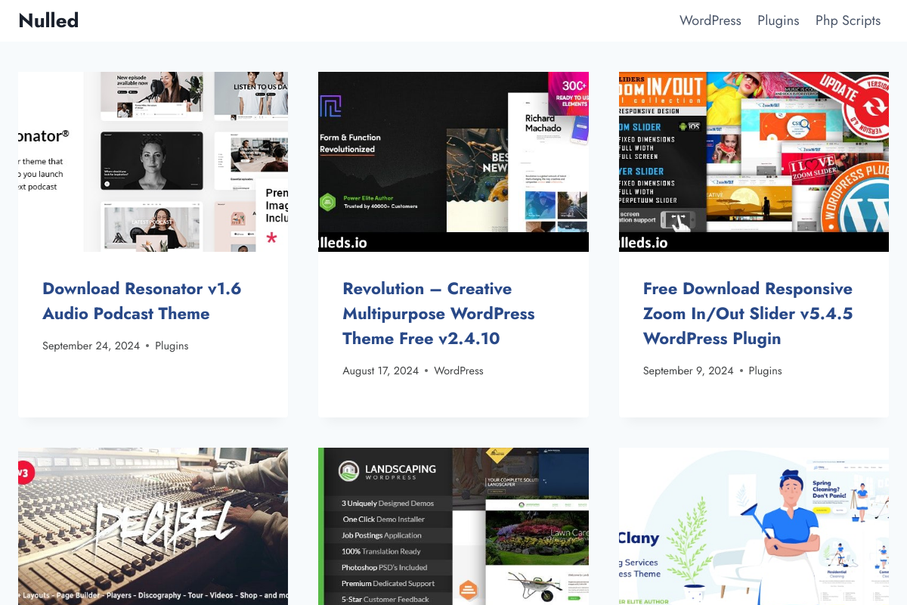Screen dimensions: 907x605
Task: Open 'Revolution – Creative Multipurpose WordPress Theme' post
Action: tap(438, 313)
